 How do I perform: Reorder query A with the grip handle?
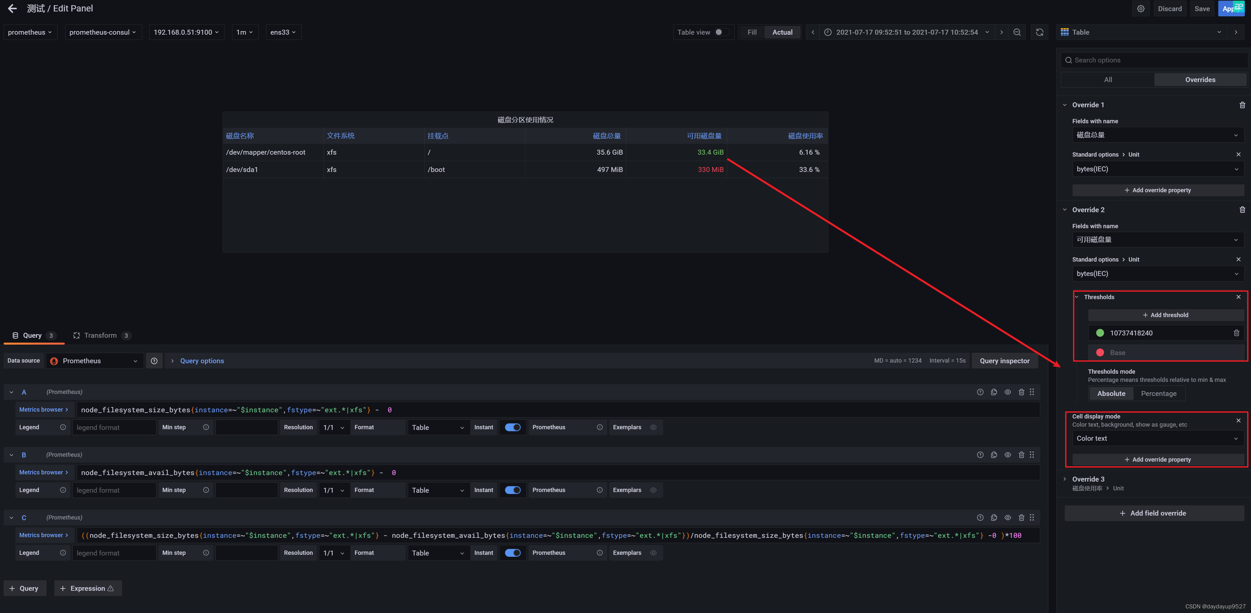pyautogui.click(x=1032, y=392)
